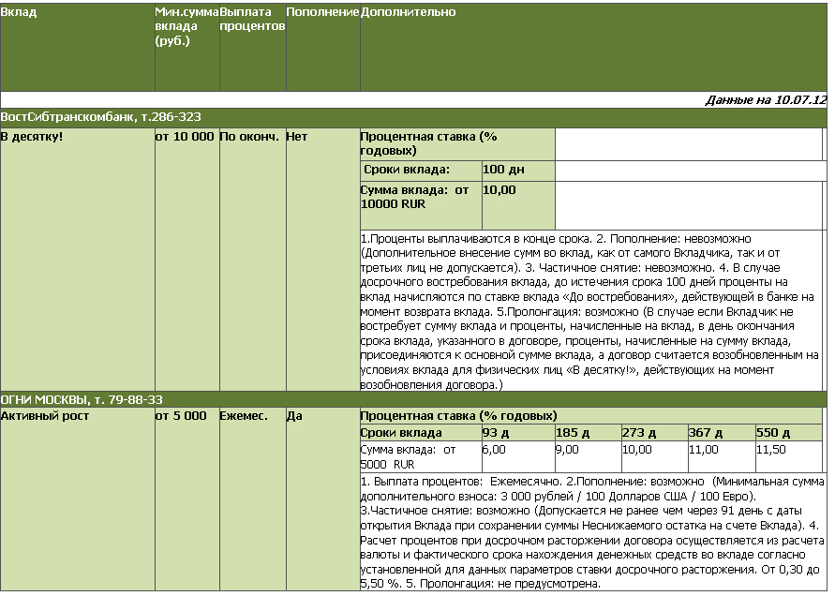Image resolution: width=835 pixels, height=596 pixels.
Task: Select the "от 5 000" minimum sum cell
Action: pos(181,416)
